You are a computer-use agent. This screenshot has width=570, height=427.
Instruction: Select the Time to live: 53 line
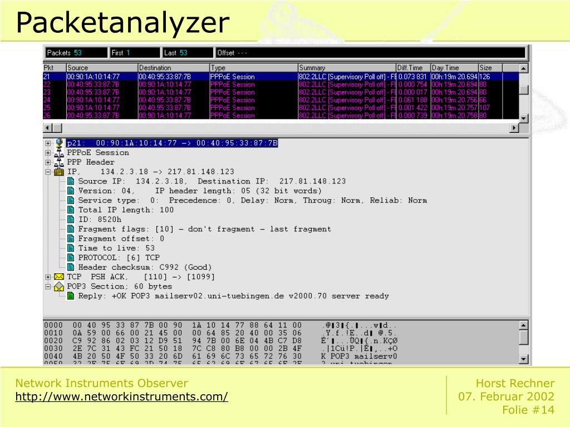[116, 248]
